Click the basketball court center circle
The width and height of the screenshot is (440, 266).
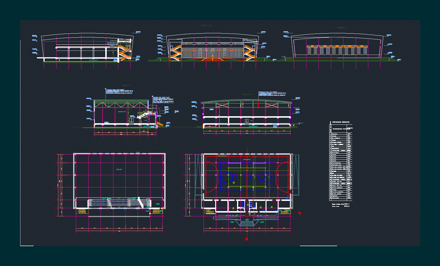[x=247, y=177]
